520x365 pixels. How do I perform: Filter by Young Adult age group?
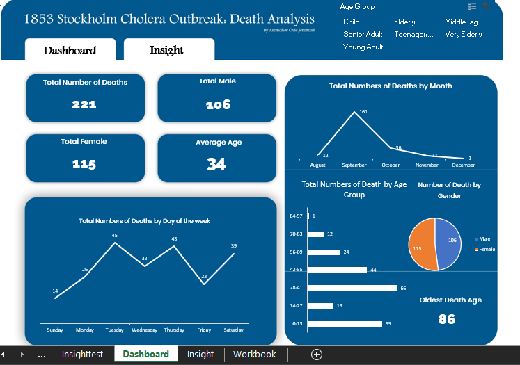pos(363,47)
